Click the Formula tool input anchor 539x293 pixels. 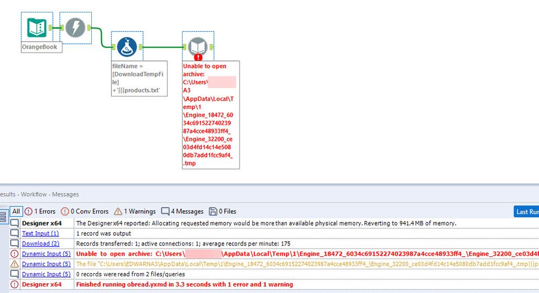pos(114,47)
